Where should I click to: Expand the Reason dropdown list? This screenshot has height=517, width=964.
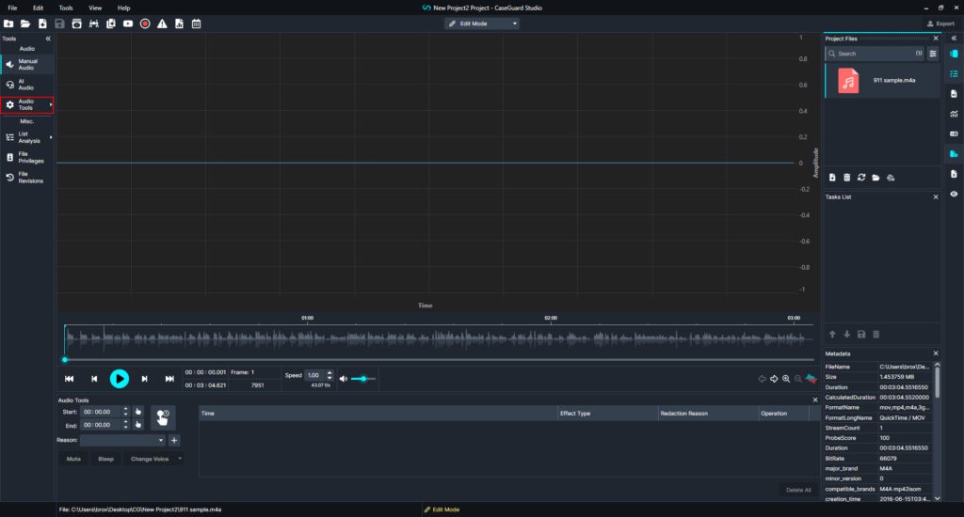click(x=161, y=440)
